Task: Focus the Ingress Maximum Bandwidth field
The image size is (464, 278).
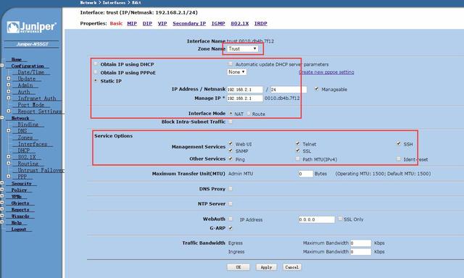Action: point(361,252)
